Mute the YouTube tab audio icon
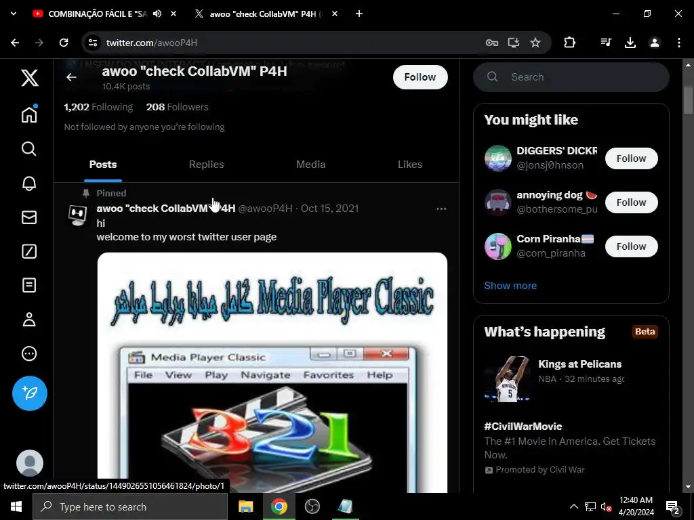694x520 pixels. [x=157, y=14]
